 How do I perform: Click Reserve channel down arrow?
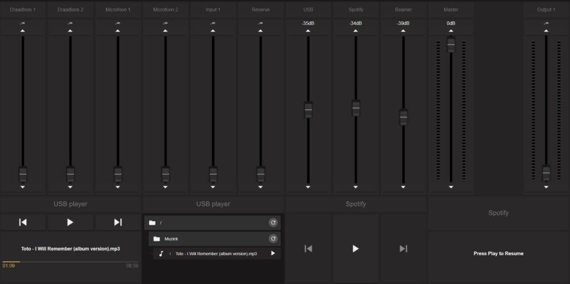pos(261,187)
